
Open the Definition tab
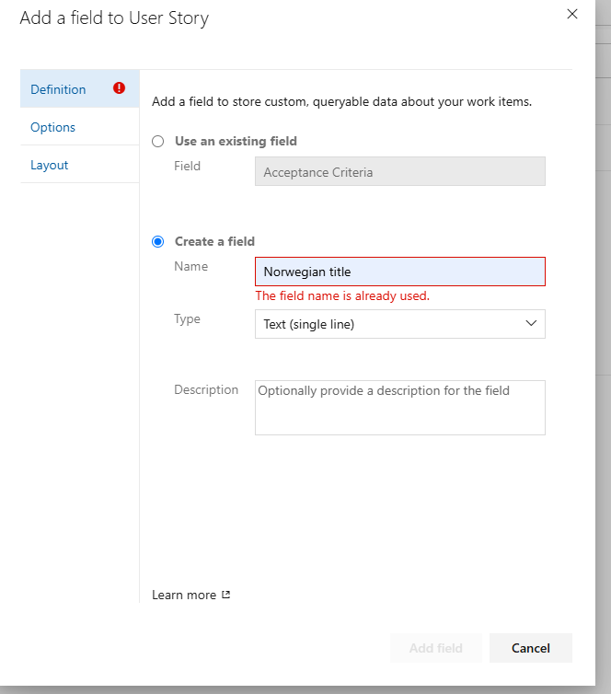coord(80,89)
